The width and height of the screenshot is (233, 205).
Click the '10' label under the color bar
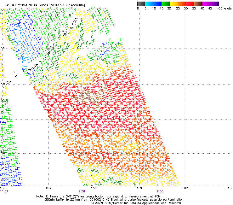[154, 9]
